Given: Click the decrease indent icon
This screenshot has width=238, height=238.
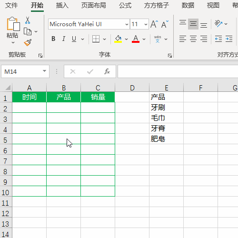Looking at the screenshot, I should (x=218, y=39).
